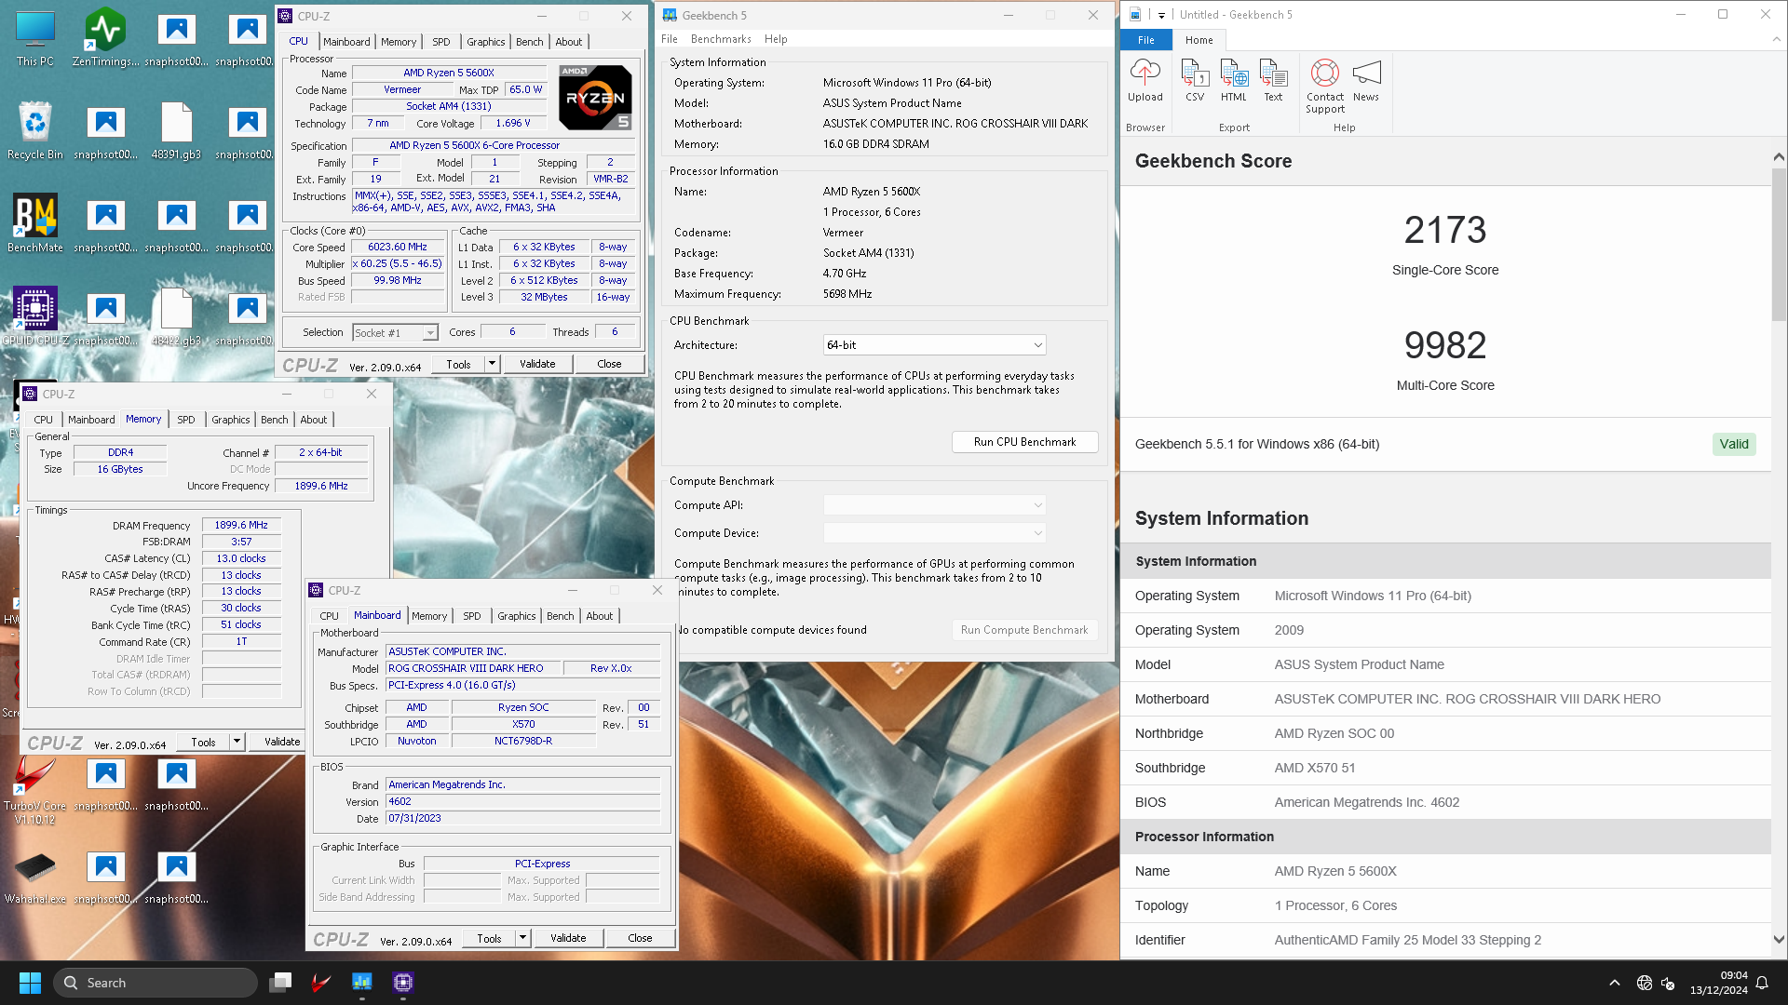
Task: Select Wahaha.exe desktop icon
Action: tap(35, 878)
